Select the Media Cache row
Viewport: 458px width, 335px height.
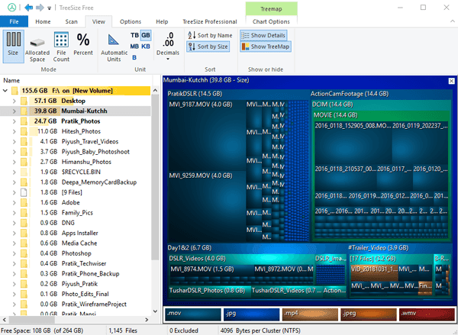click(x=76, y=243)
